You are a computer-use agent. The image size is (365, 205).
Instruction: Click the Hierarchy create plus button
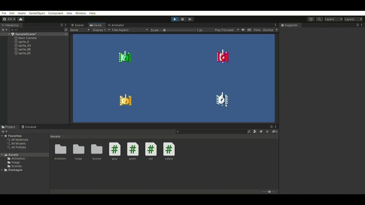pos(4,30)
